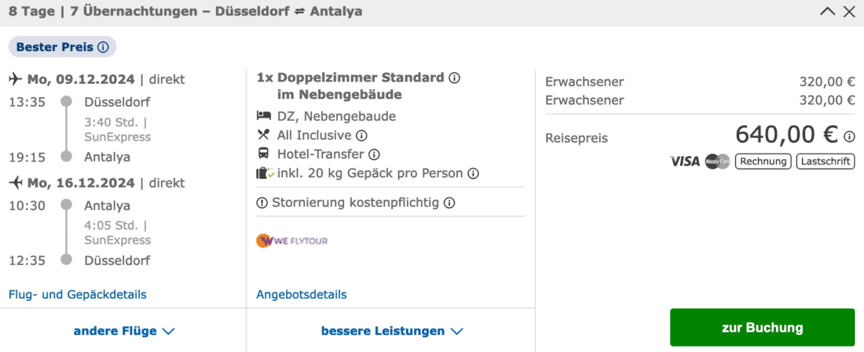Close the offer details panel
864x352 pixels.
tap(849, 12)
